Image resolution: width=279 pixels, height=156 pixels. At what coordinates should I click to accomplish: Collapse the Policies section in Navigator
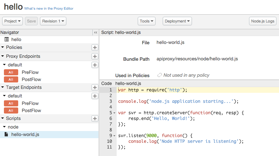coord(3,47)
